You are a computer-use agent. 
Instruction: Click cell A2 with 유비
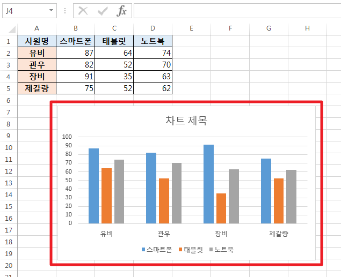[x=37, y=53]
